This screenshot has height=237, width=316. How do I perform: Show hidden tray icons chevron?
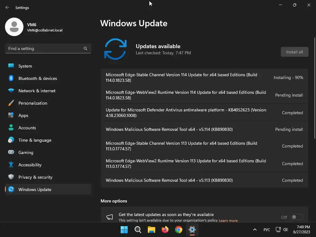(x=255, y=230)
